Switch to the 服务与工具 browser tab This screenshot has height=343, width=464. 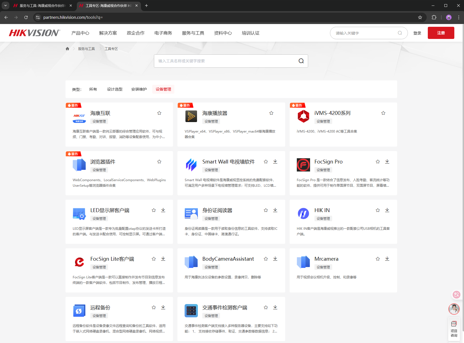tap(42, 6)
